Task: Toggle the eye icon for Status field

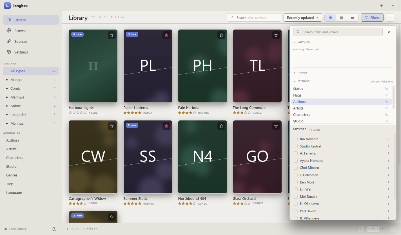Action: [x=387, y=89]
